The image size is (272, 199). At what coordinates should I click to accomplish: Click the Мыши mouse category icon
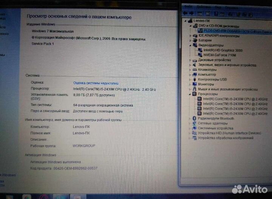(195, 89)
